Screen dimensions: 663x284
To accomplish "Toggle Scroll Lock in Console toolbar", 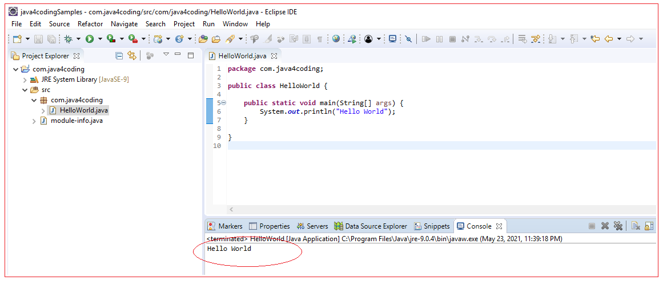I will pos(649,226).
